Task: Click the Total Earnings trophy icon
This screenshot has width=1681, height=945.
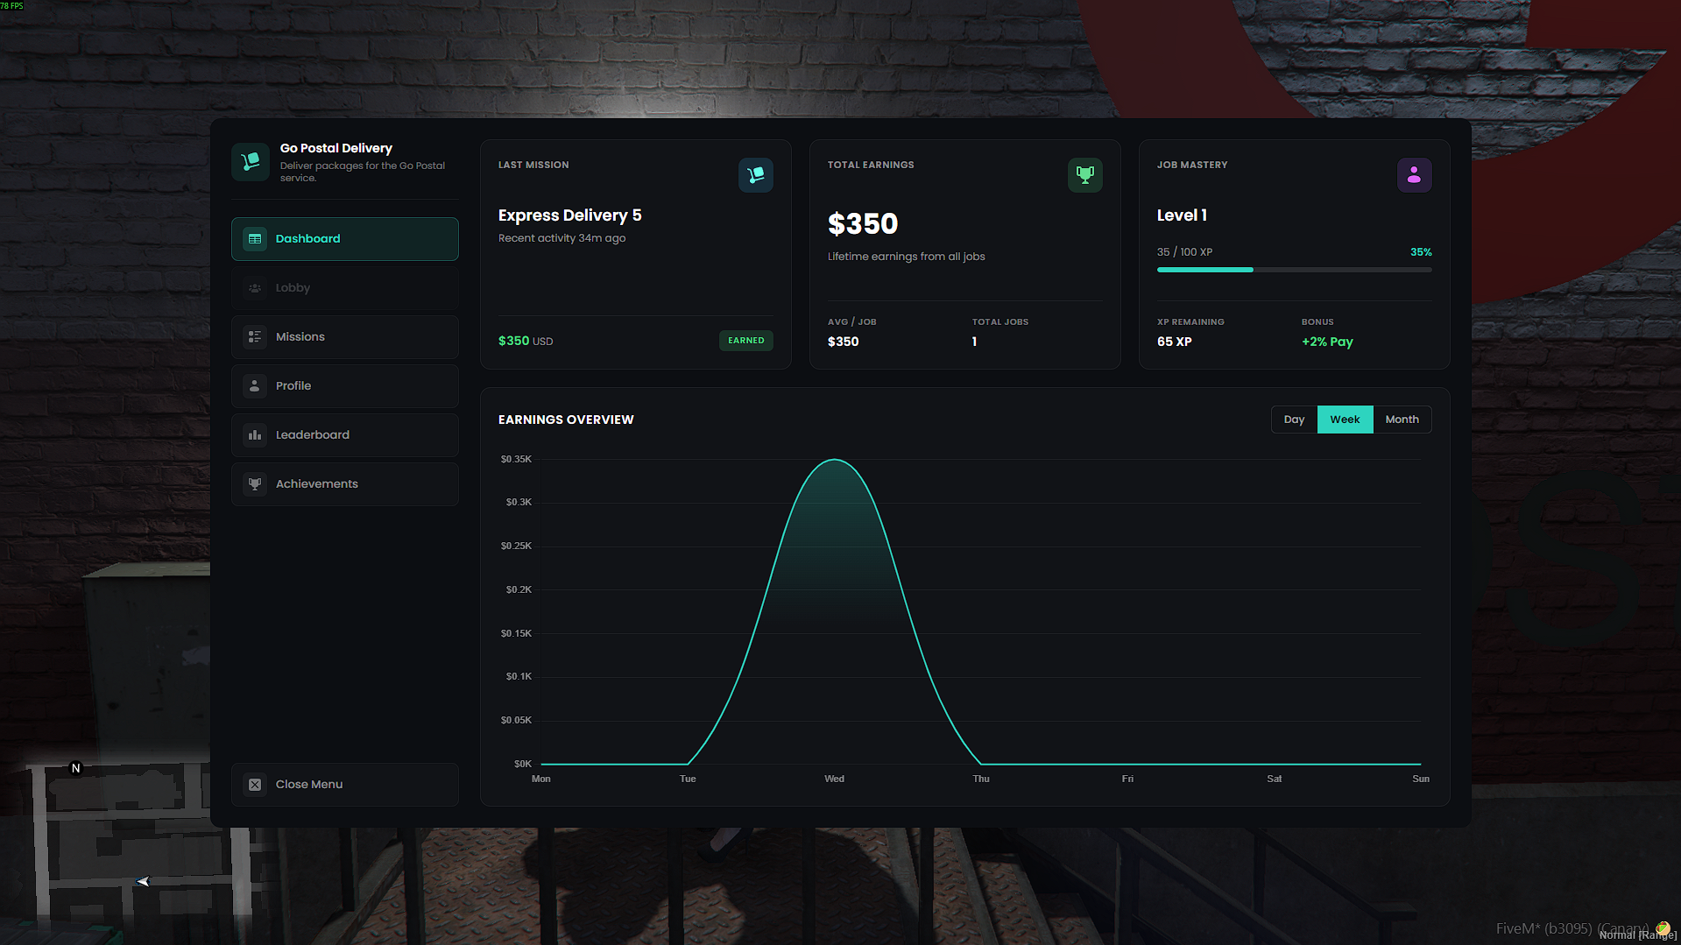Action: (1085, 175)
